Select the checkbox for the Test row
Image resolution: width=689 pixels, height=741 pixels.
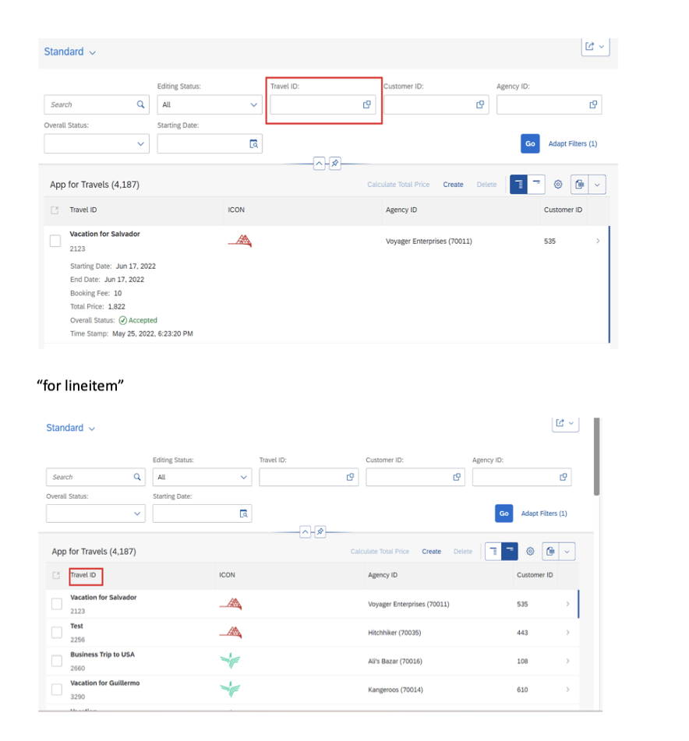click(57, 633)
